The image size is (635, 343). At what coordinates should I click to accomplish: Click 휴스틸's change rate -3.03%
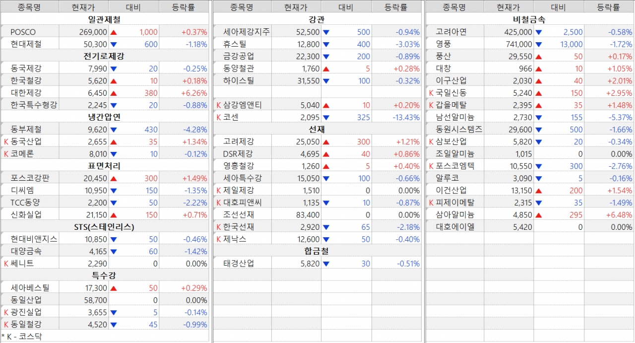[408, 44]
